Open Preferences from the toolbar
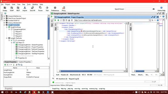 (55, 9)
